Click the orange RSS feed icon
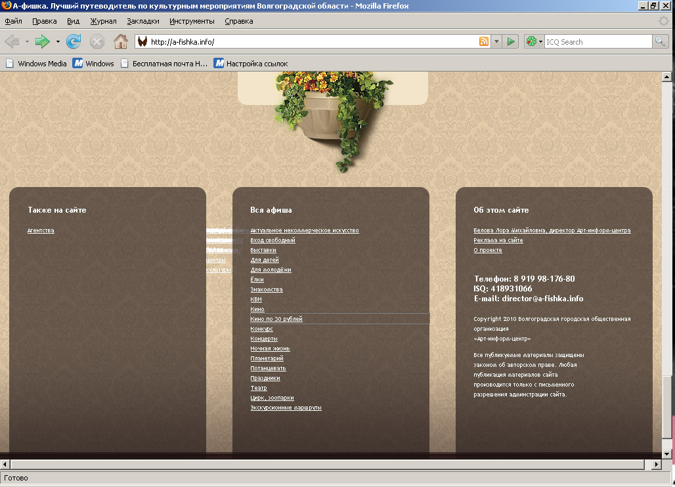 (x=484, y=42)
